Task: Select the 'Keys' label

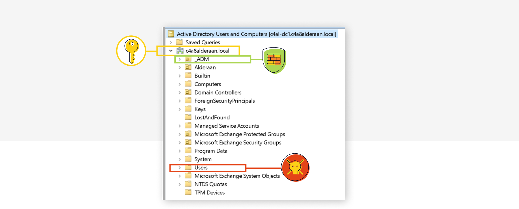Action: (x=200, y=109)
